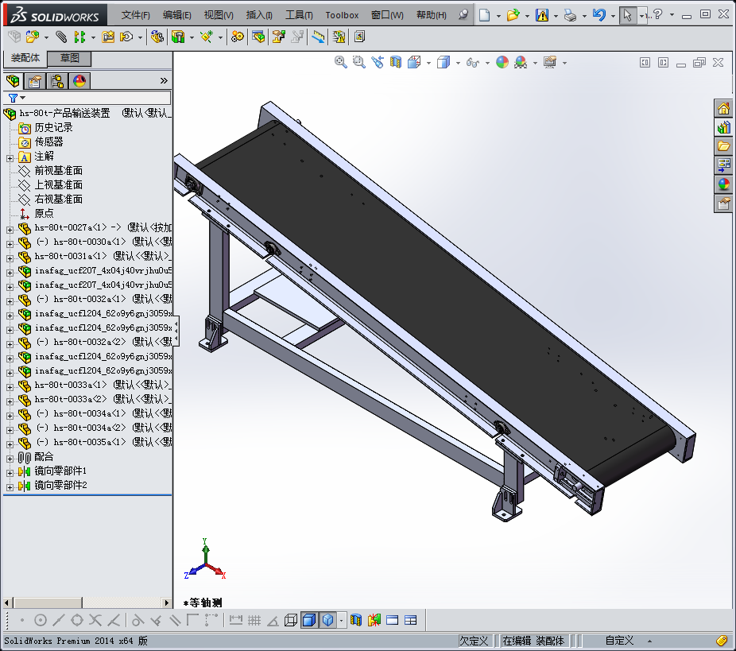The width and height of the screenshot is (736, 651).
Task: Click Edit Appearance color ball icon
Action: (502, 62)
